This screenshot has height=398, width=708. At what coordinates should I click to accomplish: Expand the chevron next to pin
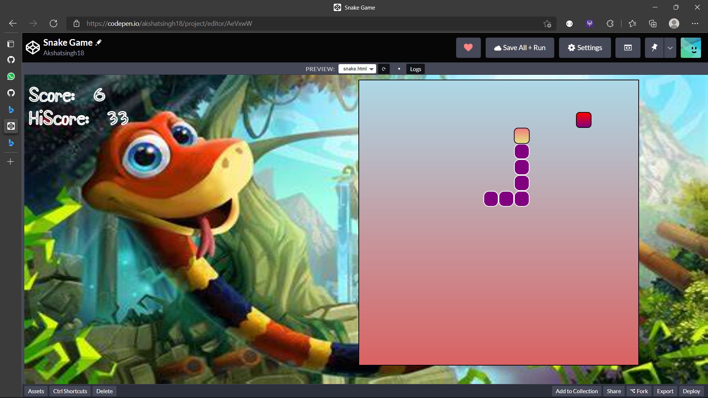(x=670, y=48)
